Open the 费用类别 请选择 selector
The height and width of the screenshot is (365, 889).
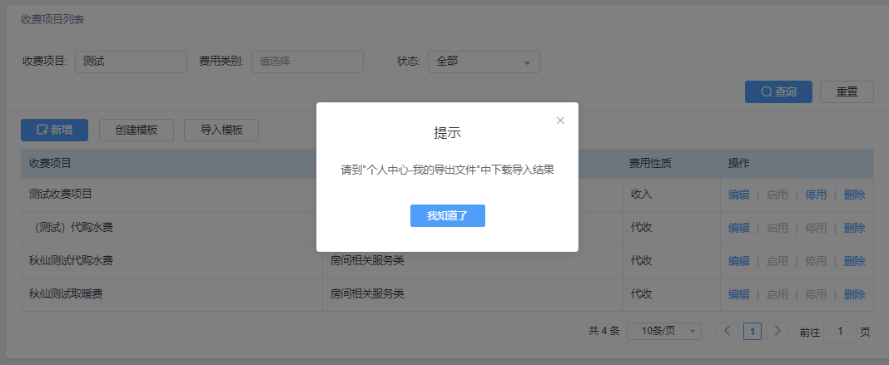307,62
